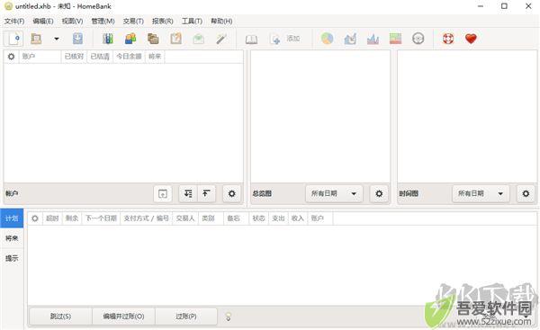540x330 pixels.
Task: Click the 收入 column header
Action: coord(298,219)
